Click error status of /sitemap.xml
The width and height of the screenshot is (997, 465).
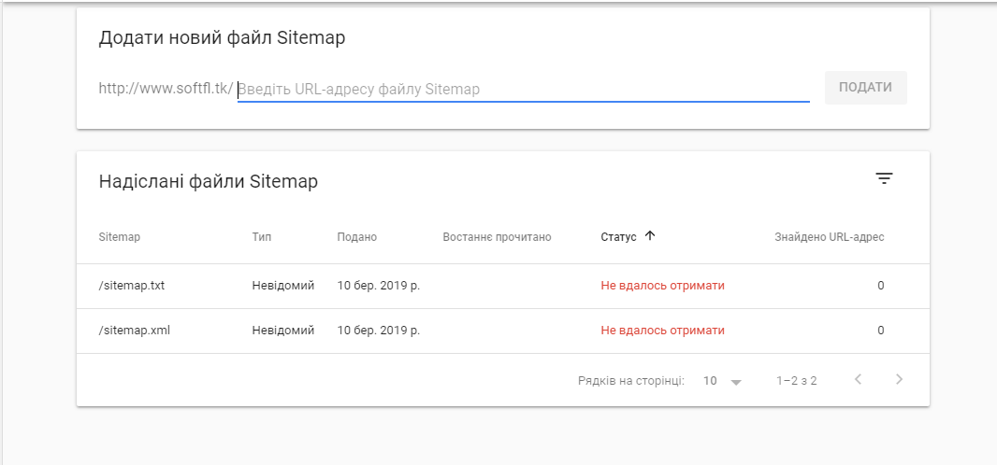[x=662, y=331]
